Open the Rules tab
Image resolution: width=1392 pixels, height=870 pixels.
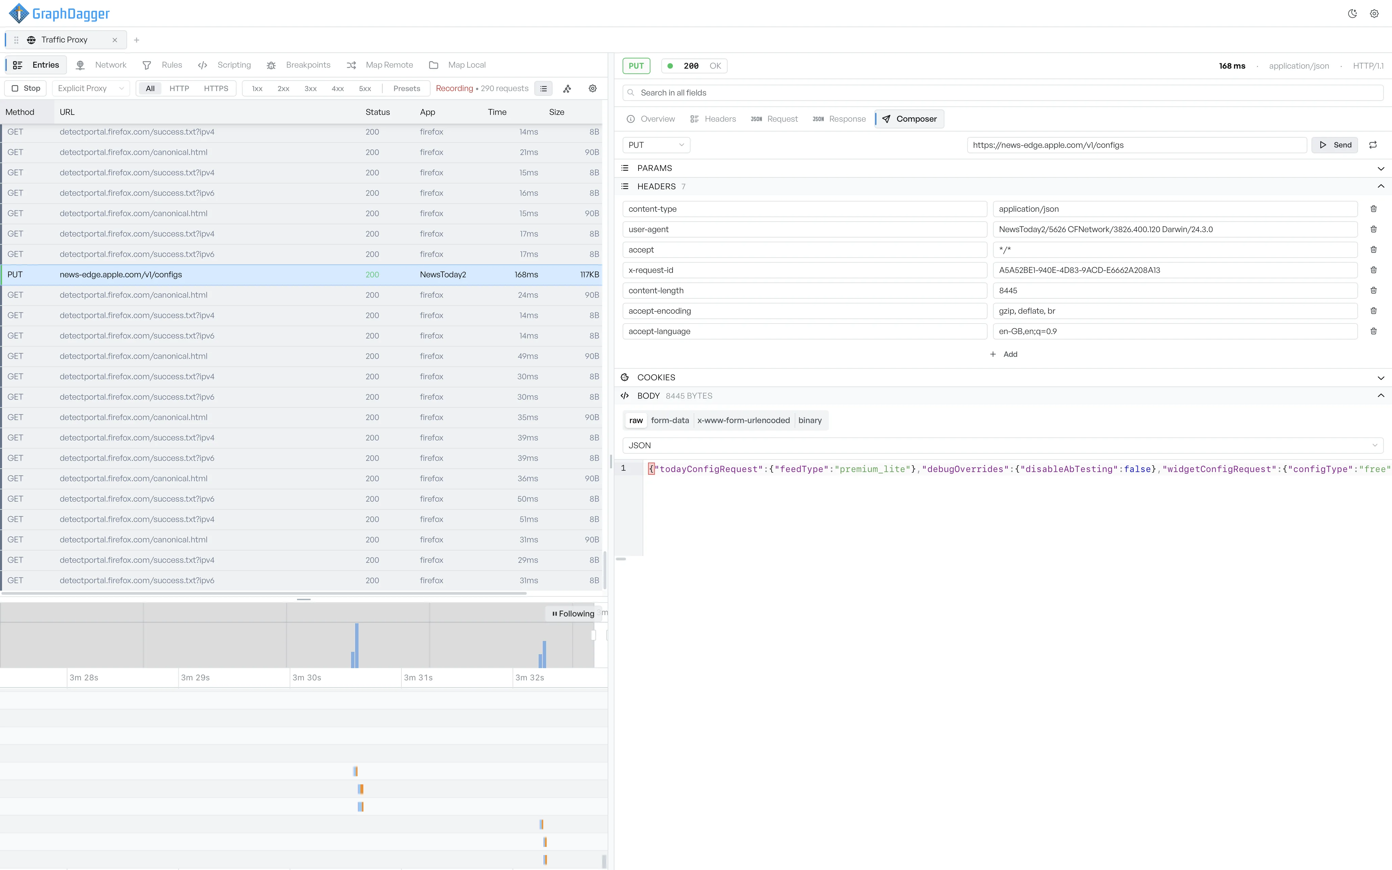tap(162, 65)
